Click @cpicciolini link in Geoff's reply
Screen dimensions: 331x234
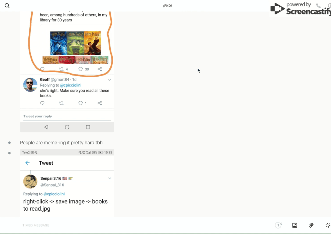71,85
